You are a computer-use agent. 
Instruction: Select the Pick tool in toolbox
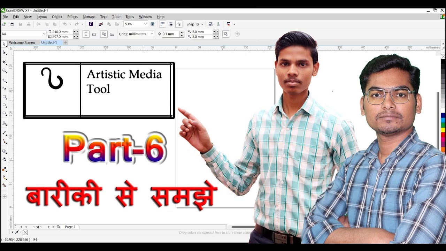pyautogui.click(x=4, y=44)
